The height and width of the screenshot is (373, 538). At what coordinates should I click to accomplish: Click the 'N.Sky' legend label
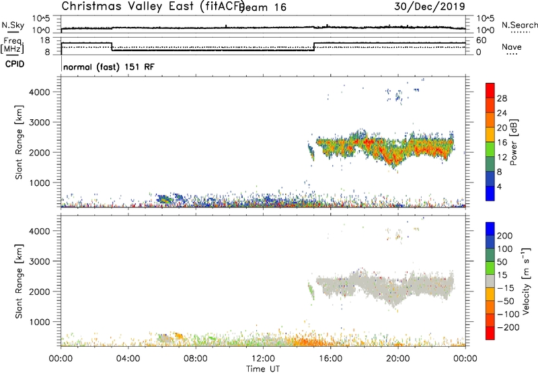(x=13, y=25)
